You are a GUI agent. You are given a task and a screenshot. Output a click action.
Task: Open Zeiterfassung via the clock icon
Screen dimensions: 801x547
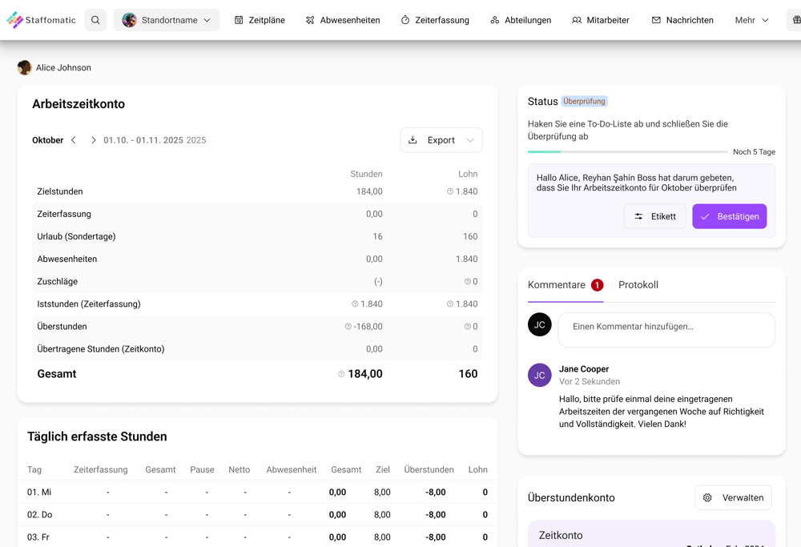point(406,19)
